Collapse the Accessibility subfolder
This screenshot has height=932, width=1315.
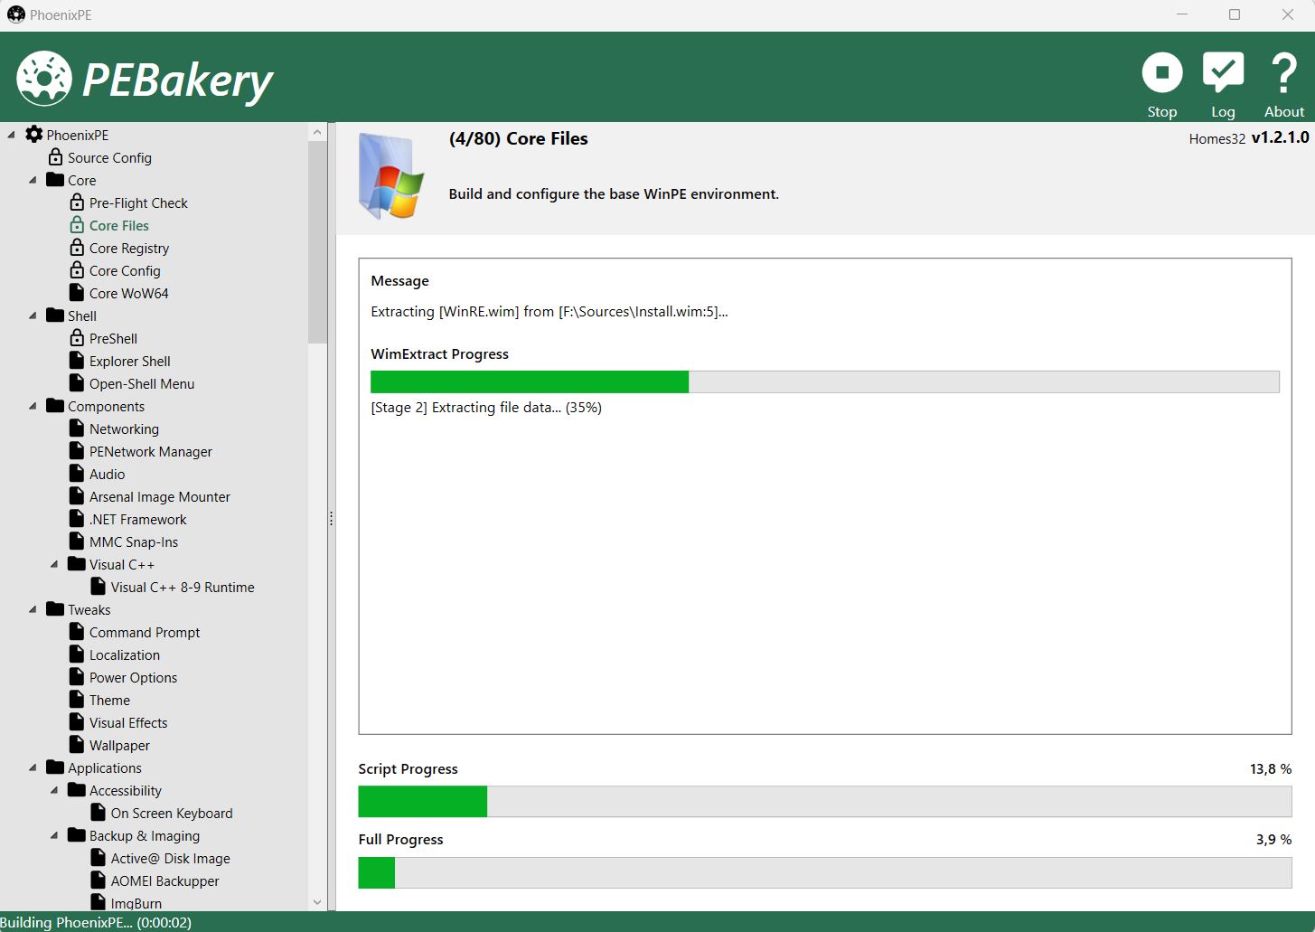tap(55, 790)
